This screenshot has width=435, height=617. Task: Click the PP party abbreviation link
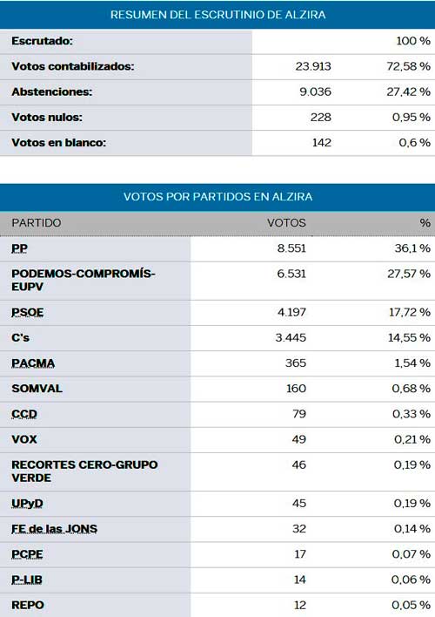tap(20, 248)
